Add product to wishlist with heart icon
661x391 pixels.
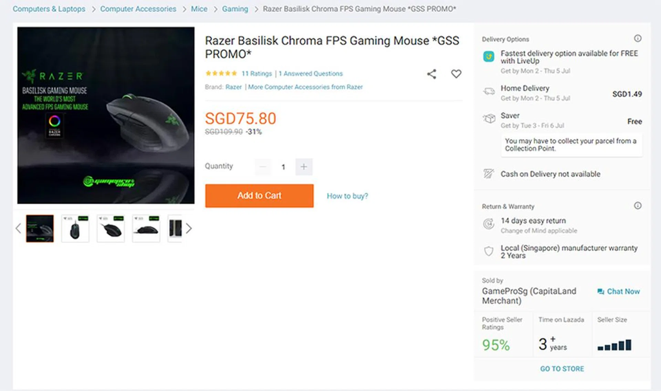click(x=456, y=74)
